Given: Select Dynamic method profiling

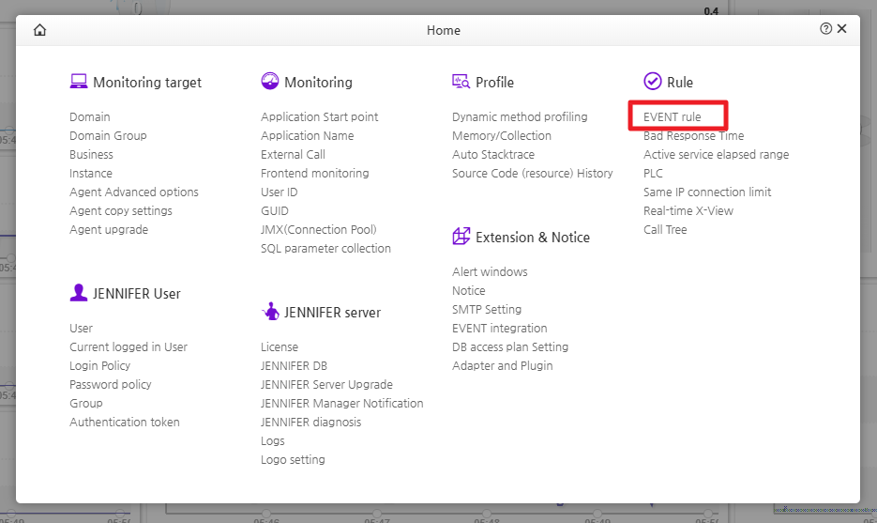Looking at the screenshot, I should pos(520,117).
